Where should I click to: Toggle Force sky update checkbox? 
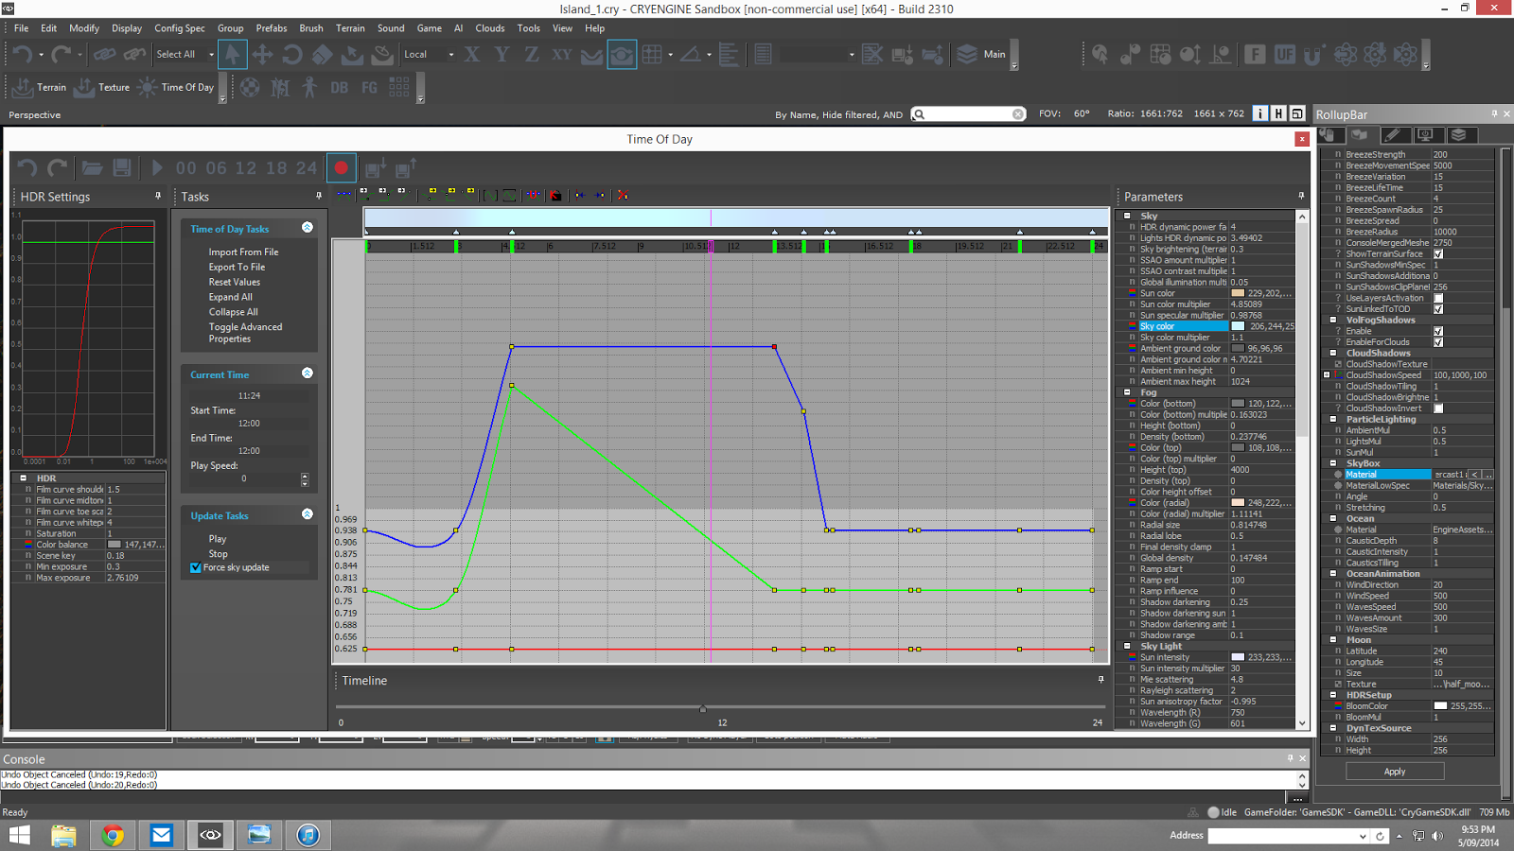(x=196, y=567)
